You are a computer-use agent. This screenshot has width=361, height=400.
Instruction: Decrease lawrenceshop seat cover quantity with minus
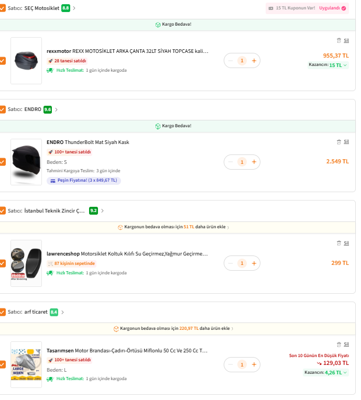coord(231,263)
